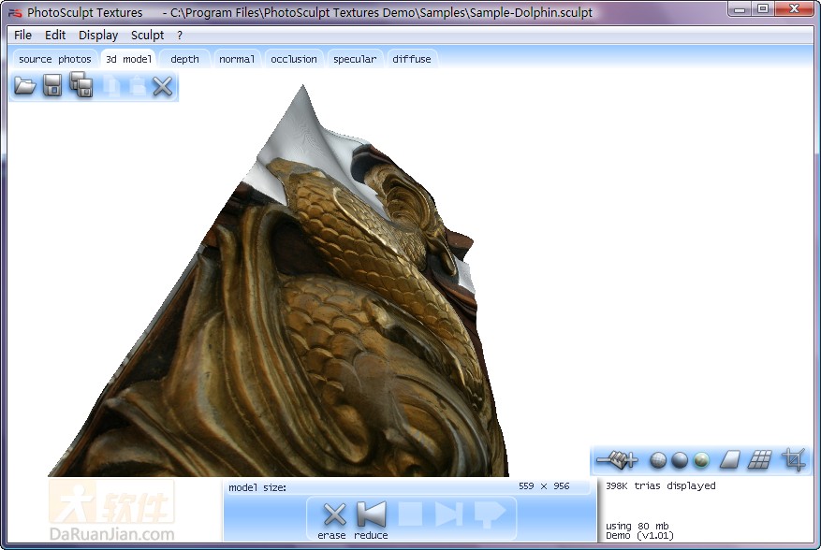This screenshot has width=821, height=550.
Task: Minimize the PhotoSculpt Textures window
Action: (x=740, y=9)
